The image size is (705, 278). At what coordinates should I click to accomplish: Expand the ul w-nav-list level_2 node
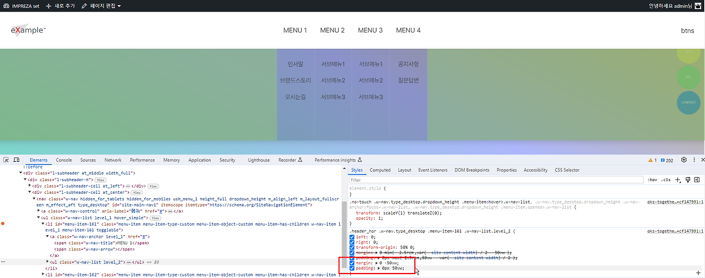[47, 262]
